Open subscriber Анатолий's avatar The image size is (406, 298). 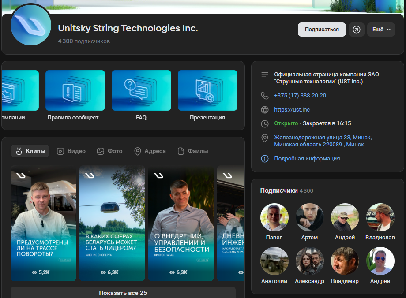point(274,261)
